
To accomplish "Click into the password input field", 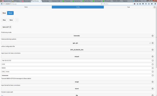I will pyautogui.click(x=78, y=75).
